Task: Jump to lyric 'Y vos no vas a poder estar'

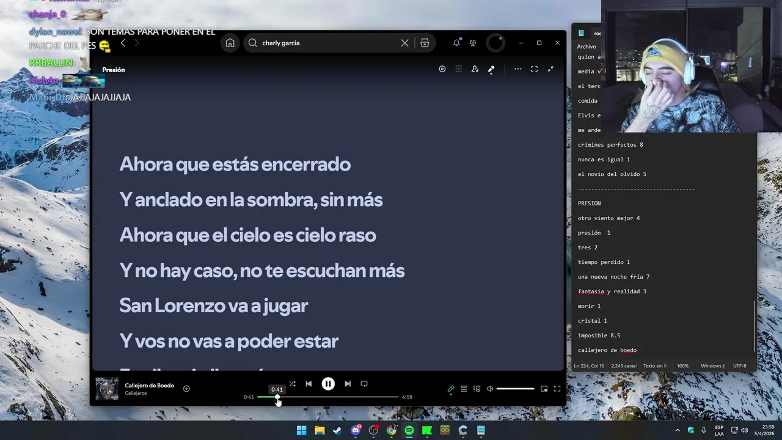Action: (228, 341)
